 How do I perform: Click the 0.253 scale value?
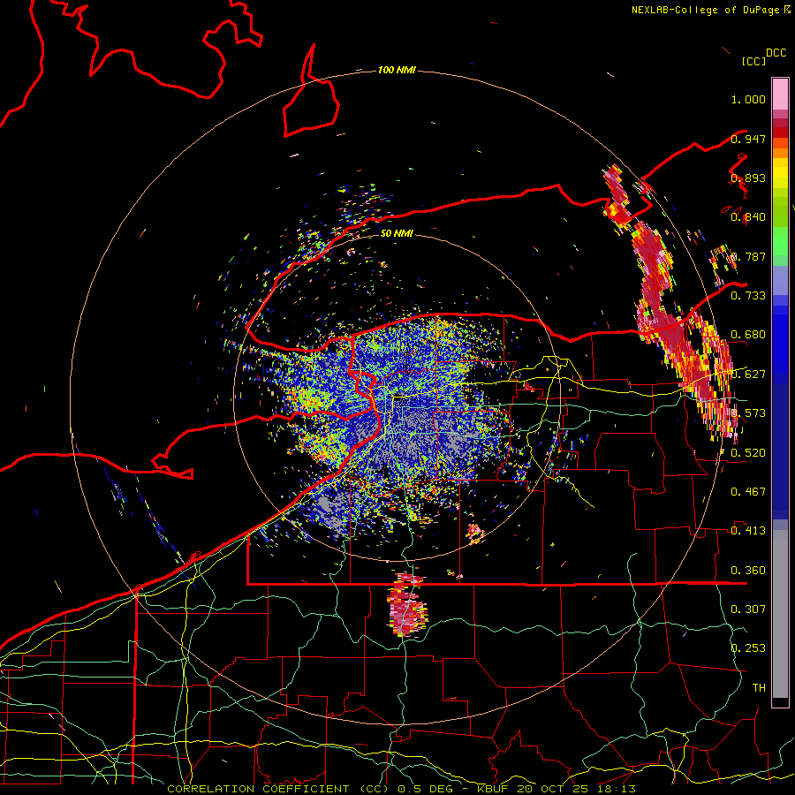(748, 648)
